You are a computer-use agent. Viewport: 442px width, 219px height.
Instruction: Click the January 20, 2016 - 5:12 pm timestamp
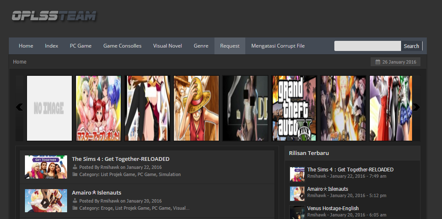[x=358, y=195]
